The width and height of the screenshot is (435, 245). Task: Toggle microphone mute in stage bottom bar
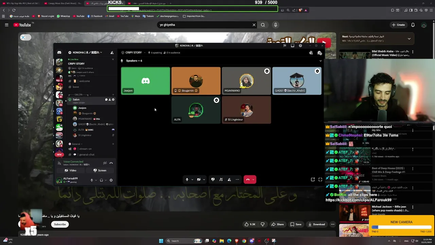(187, 179)
